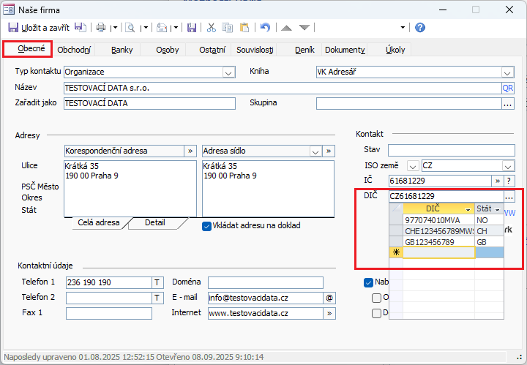Click the scissors cut icon
The image size is (527, 365).
[x=211, y=28]
